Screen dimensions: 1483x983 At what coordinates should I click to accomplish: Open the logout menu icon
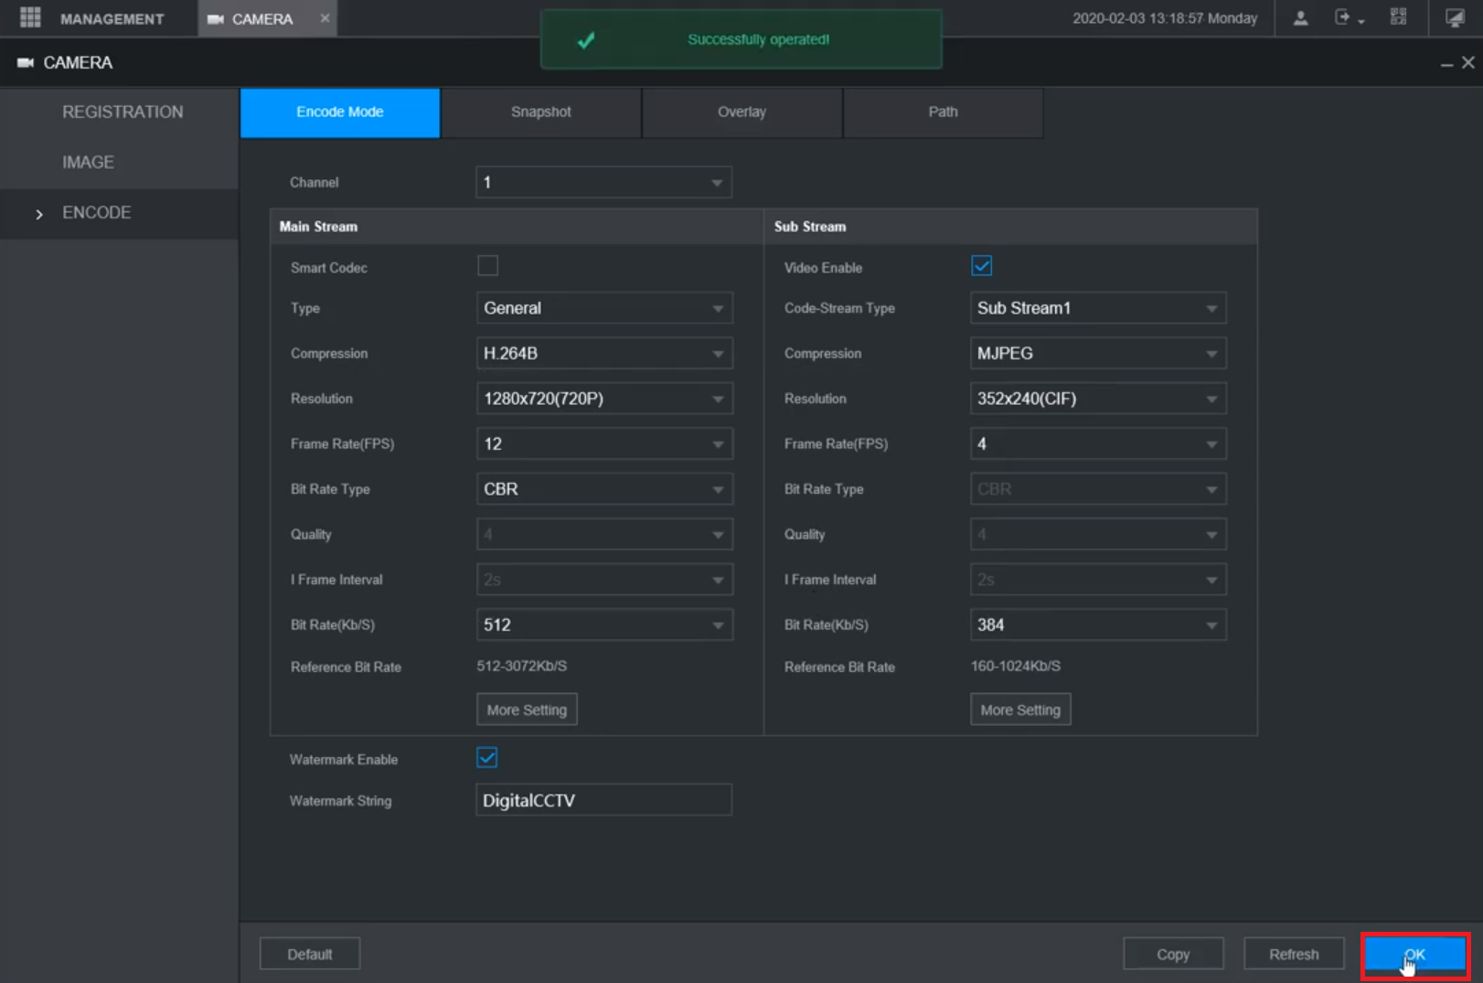(x=1344, y=18)
